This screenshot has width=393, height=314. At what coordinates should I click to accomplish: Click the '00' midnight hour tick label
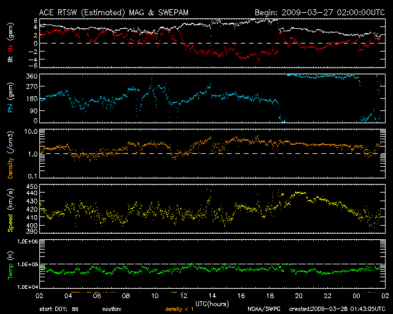tap(356, 296)
